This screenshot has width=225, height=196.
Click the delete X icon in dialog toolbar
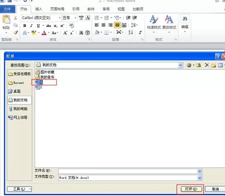(x=207, y=65)
